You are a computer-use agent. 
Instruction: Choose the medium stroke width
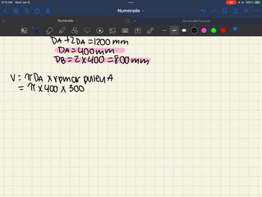coord(174,31)
